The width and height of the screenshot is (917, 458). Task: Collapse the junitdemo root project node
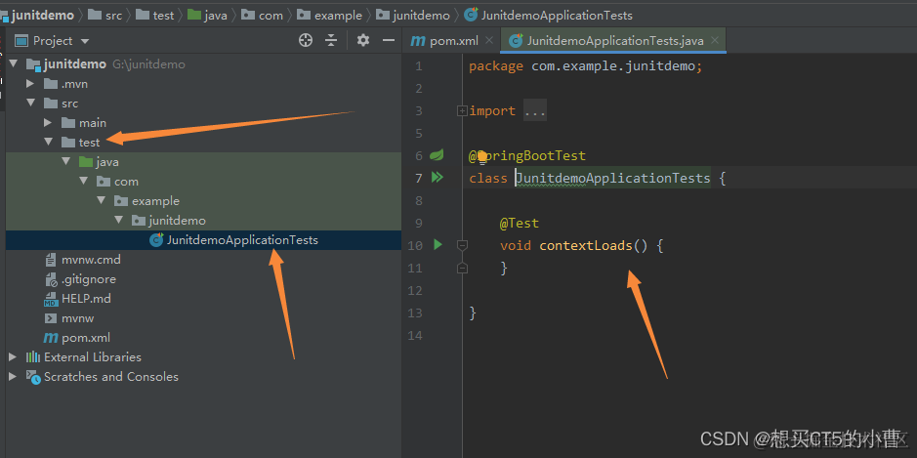click(14, 63)
